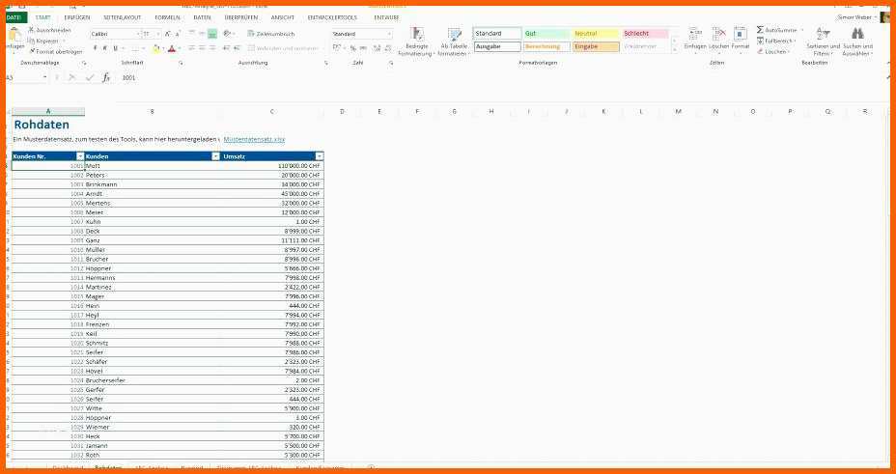896x474 pixels.
Task: Click the Format übertragen button
Action: 54,51
